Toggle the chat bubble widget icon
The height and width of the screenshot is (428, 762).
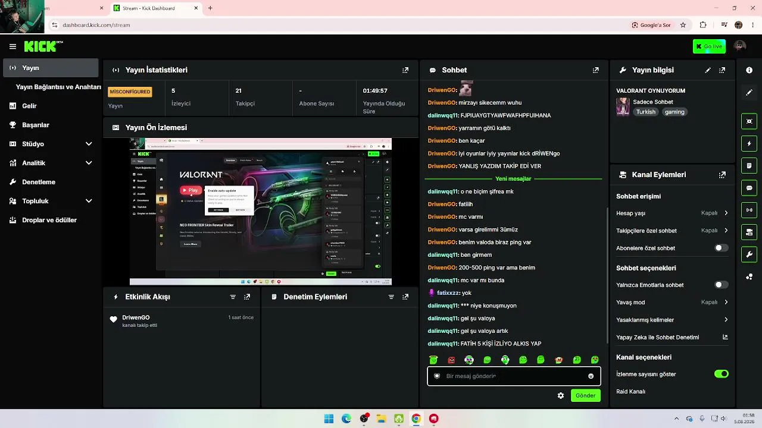pyautogui.click(x=749, y=188)
